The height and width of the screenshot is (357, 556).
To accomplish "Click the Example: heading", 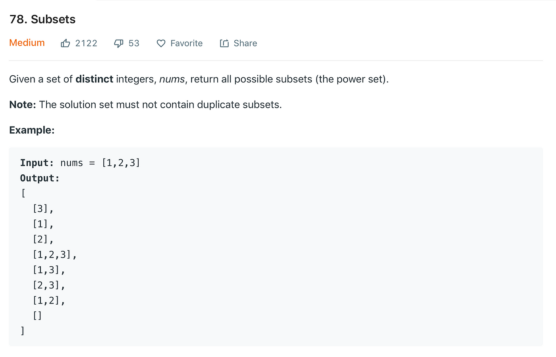I will 32,130.
